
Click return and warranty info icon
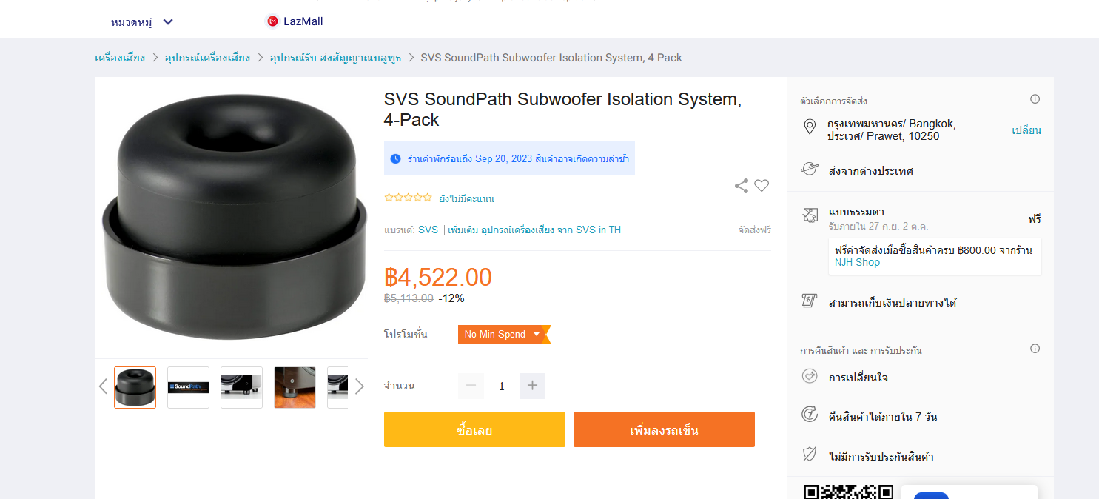pyautogui.click(x=1035, y=349)
